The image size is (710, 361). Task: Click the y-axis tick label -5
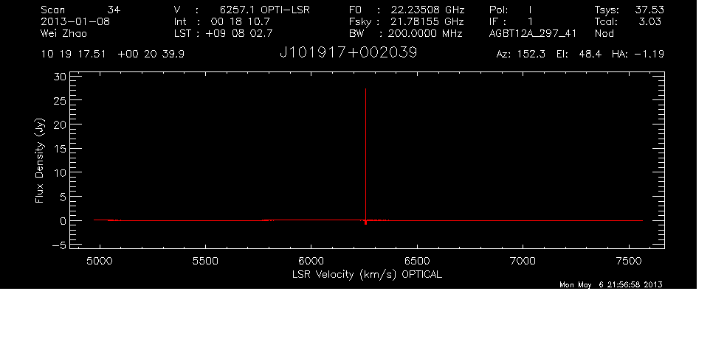click(x=59, y=245)
